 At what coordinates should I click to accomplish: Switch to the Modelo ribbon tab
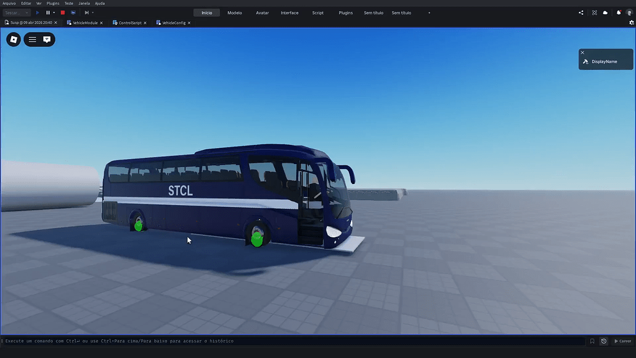(234, 12)
